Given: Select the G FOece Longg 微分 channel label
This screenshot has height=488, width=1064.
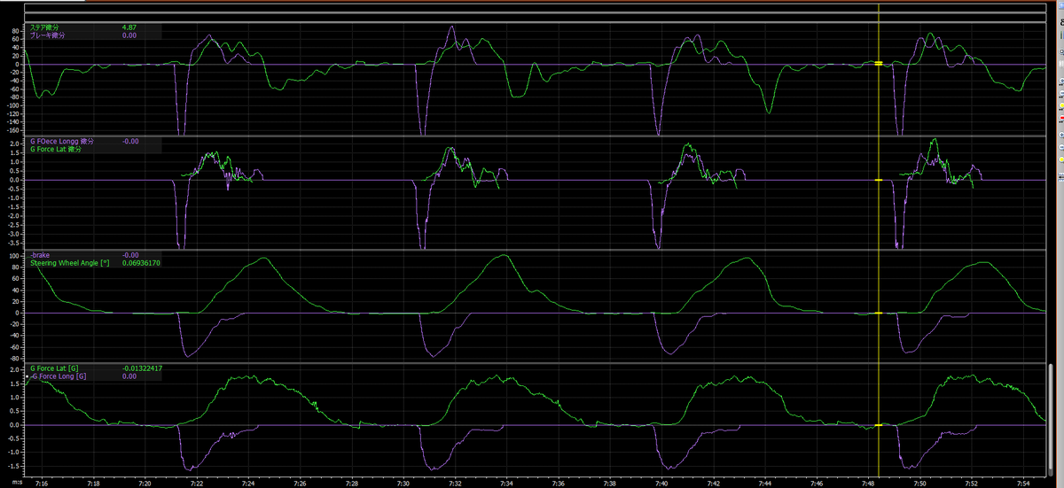Looking at the screenshot, I should pyautogui.click(x=62, y=141).
